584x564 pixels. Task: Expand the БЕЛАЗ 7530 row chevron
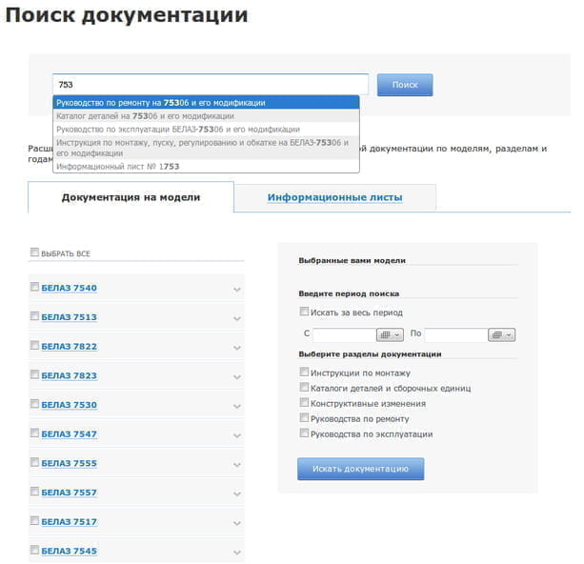point(237,406)
